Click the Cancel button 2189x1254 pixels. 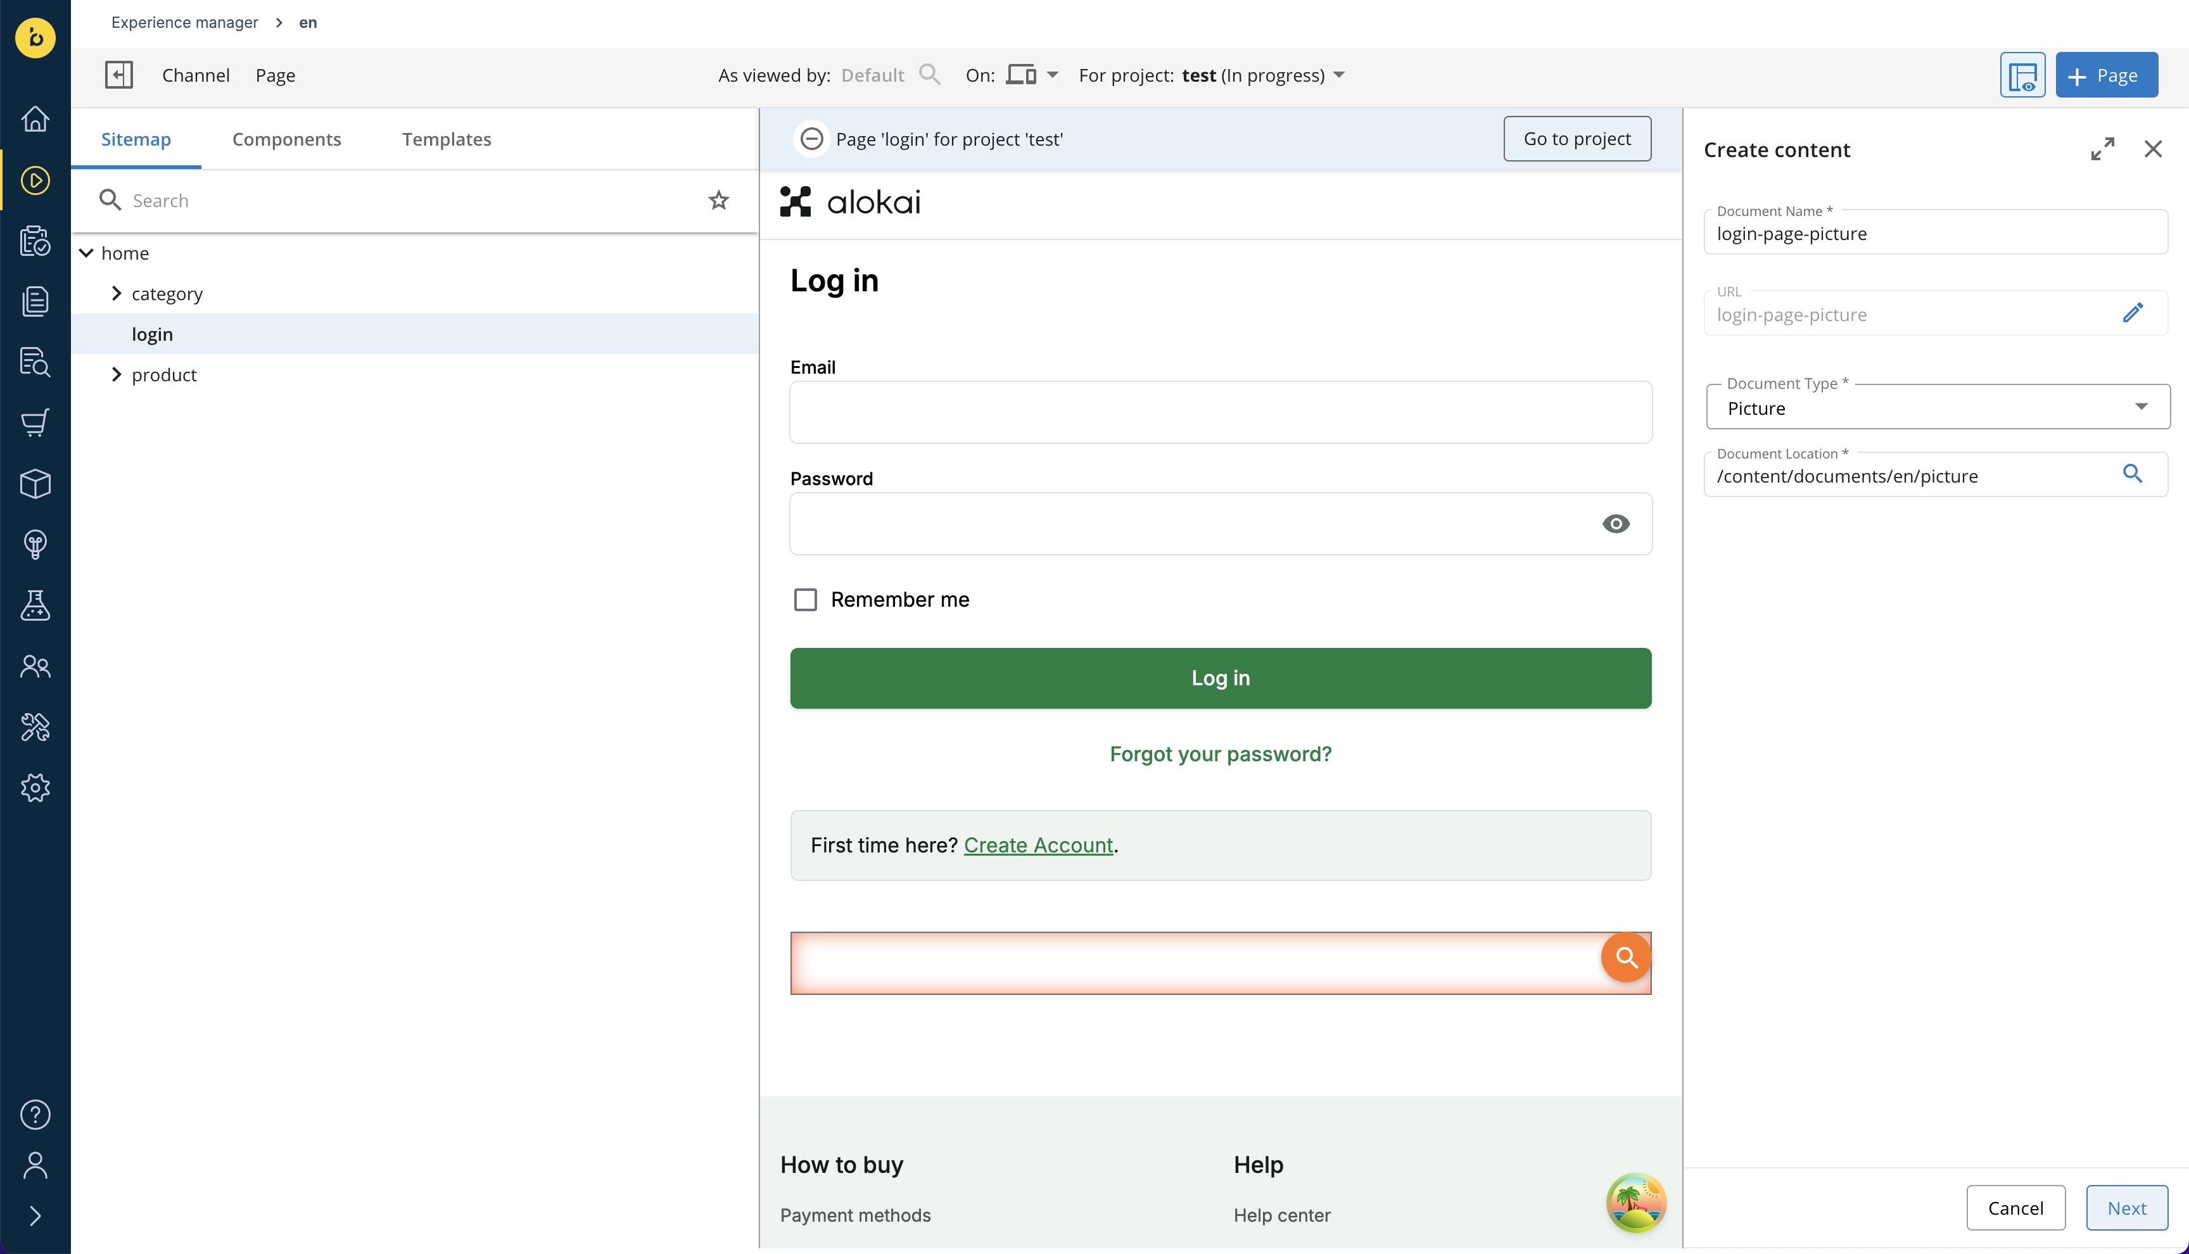coord(2015,1208)
